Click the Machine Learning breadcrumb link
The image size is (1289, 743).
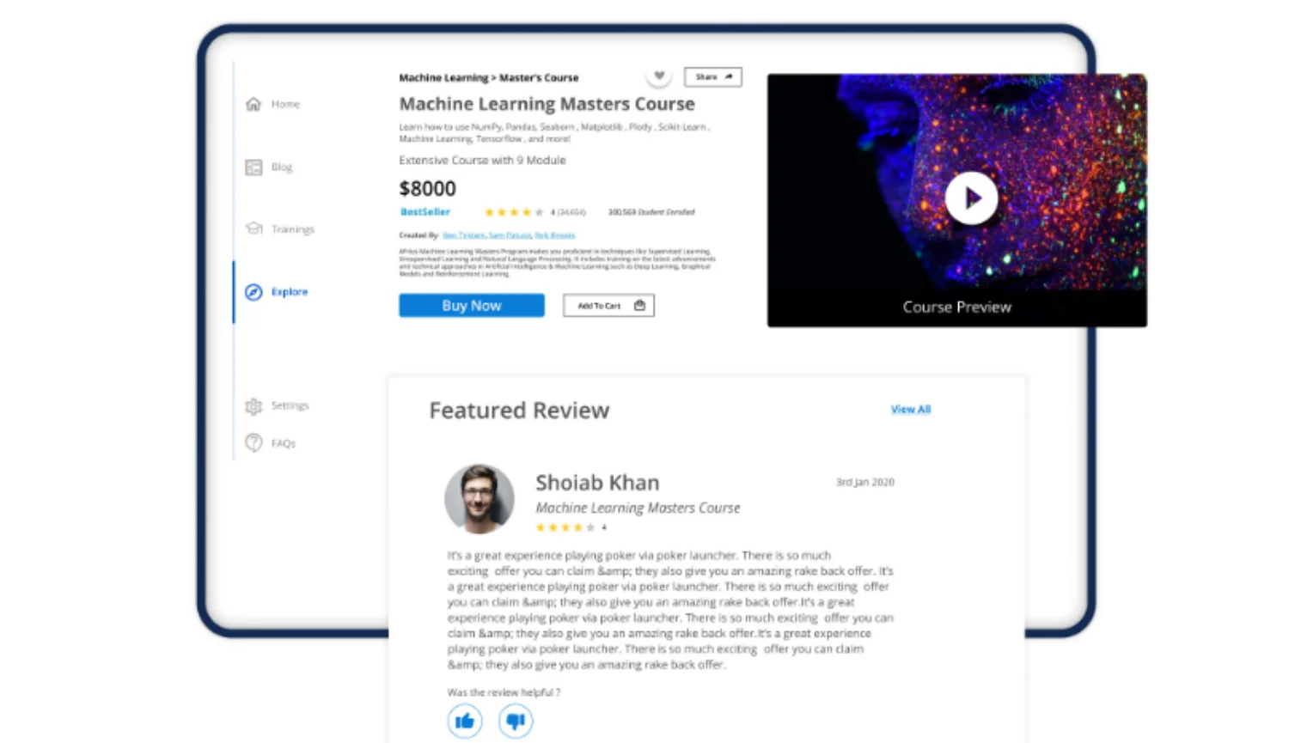click(443, 77)
